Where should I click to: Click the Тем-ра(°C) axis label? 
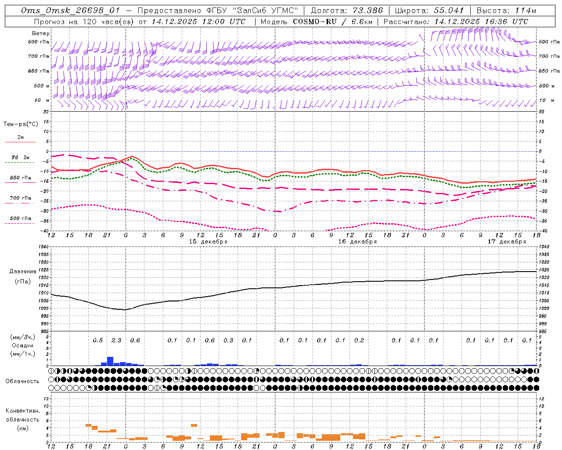(x=21, y=124)
